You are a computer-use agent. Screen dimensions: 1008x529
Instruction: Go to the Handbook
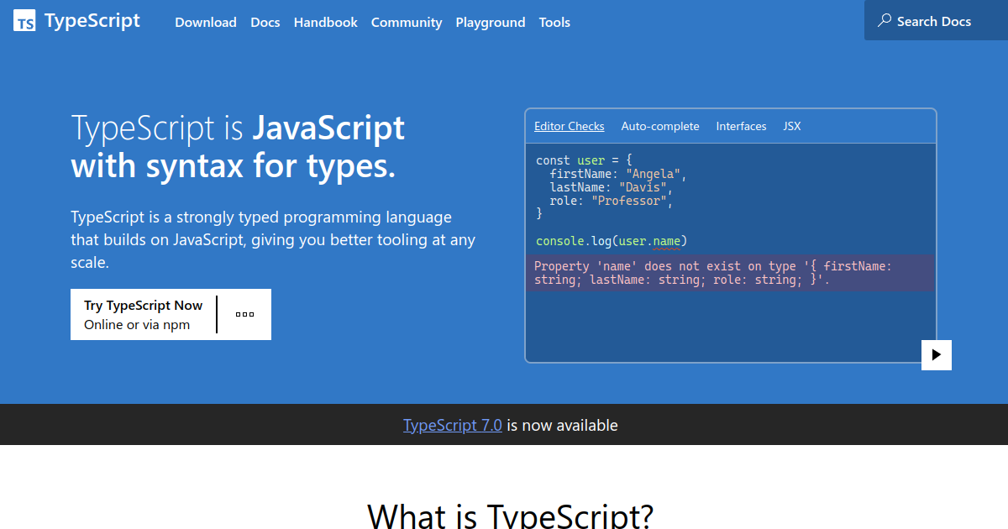[326, 23]
